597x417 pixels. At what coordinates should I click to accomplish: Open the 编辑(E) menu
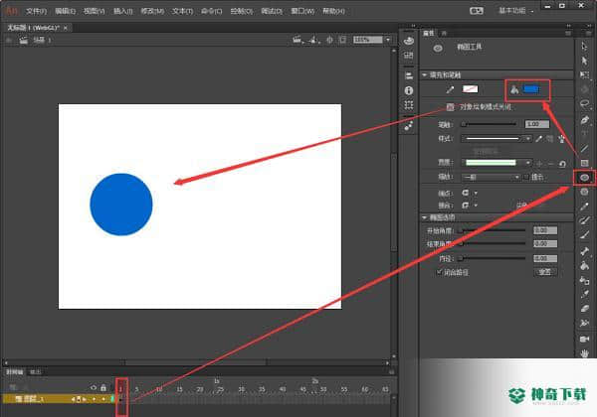[65, 11]
